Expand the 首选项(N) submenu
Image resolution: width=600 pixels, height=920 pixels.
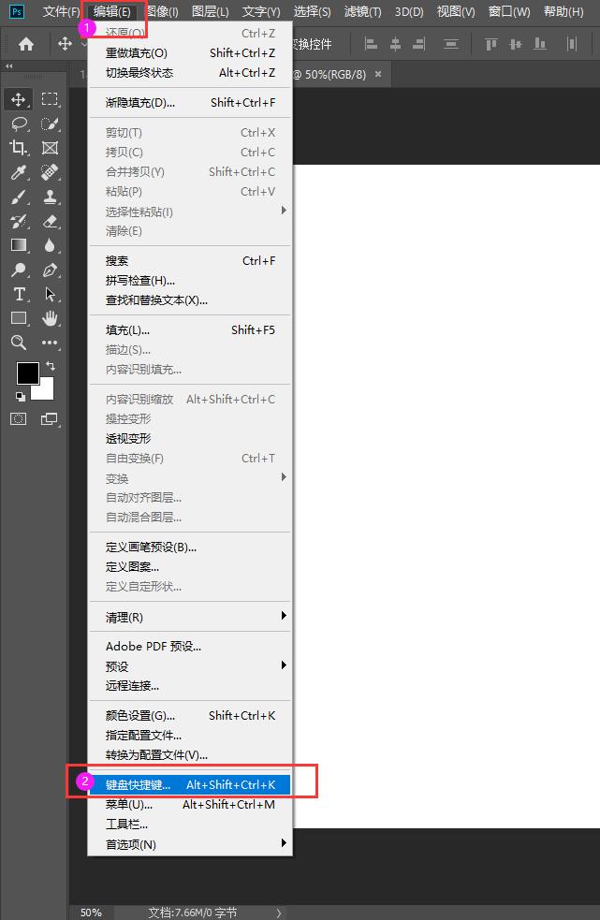(x=189, y=844)
